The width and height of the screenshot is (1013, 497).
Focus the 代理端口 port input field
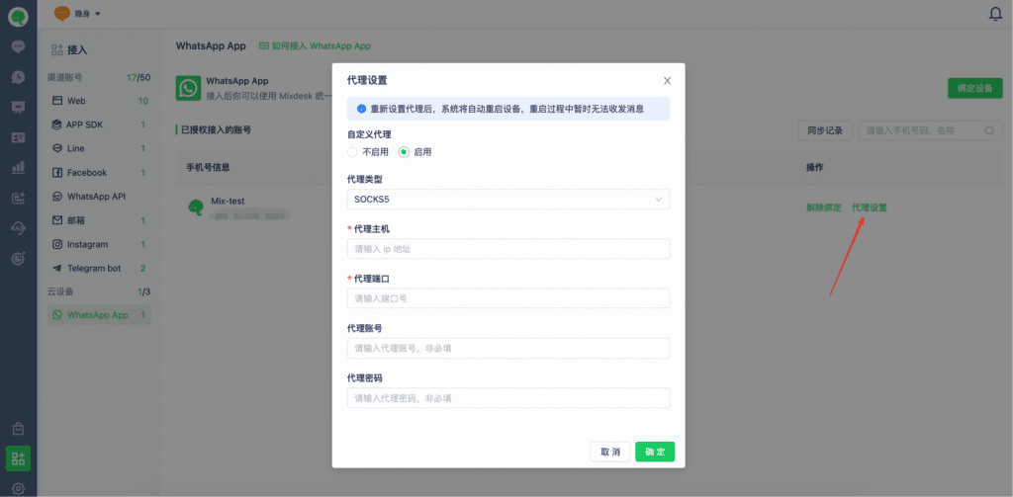507,298
